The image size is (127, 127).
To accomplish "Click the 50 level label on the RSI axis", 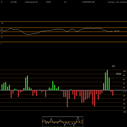I will [x=2, y=33].
